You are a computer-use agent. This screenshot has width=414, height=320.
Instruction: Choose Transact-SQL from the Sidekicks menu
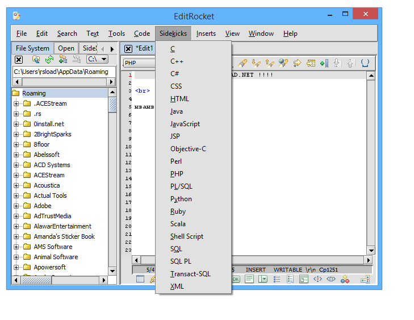[x=193, y=274]
